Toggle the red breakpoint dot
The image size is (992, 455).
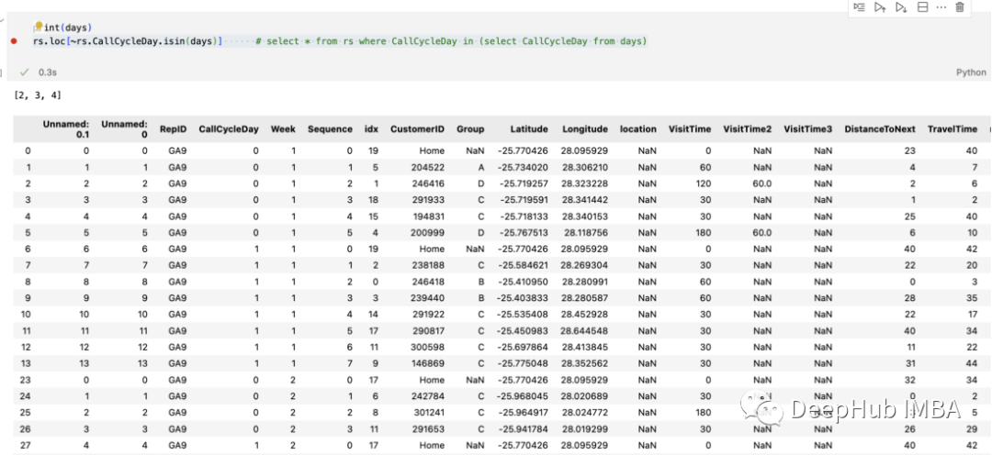[13, 41]
